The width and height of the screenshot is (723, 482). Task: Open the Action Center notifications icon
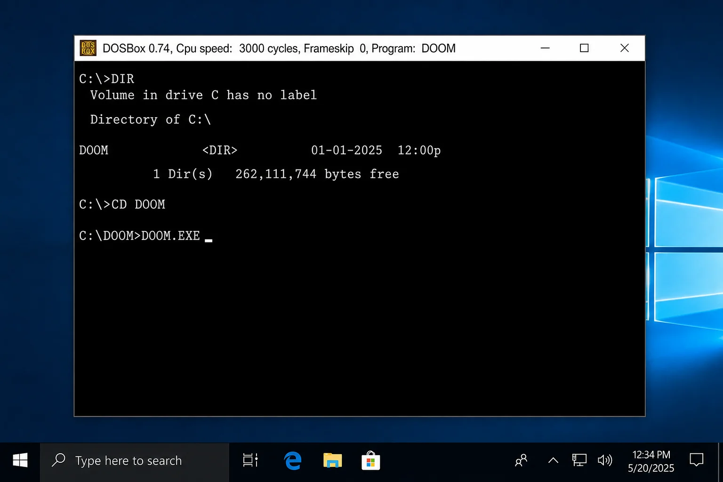coord(696,460)
